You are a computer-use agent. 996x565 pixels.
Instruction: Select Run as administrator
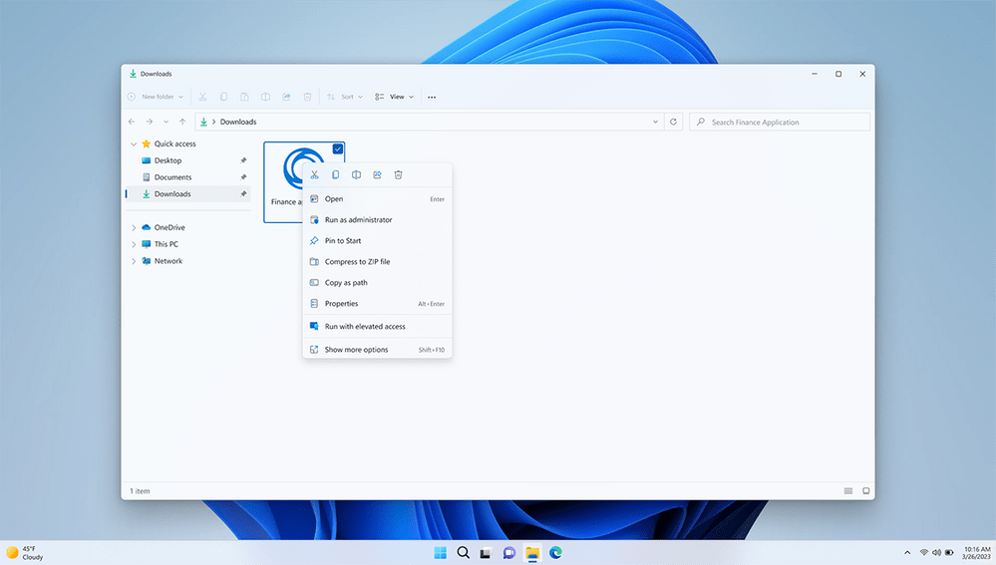pos(358,220)
